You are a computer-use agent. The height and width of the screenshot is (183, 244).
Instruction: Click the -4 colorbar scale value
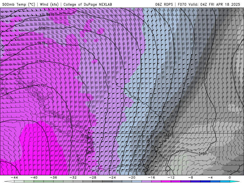210,178
